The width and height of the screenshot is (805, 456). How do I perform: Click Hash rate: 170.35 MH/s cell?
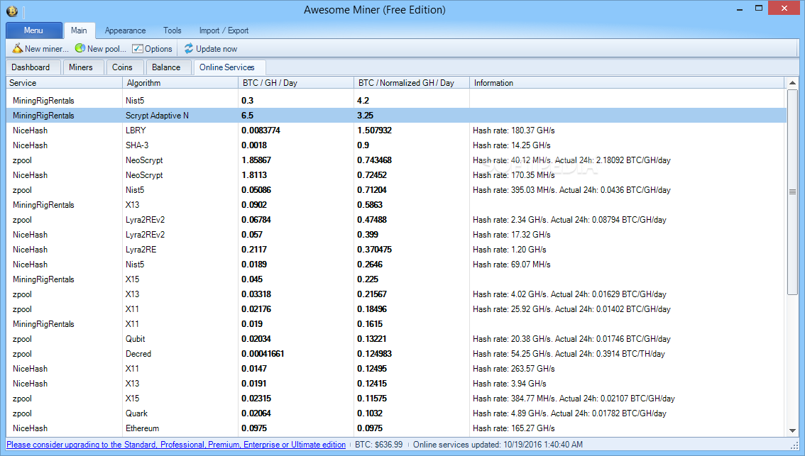513,175
